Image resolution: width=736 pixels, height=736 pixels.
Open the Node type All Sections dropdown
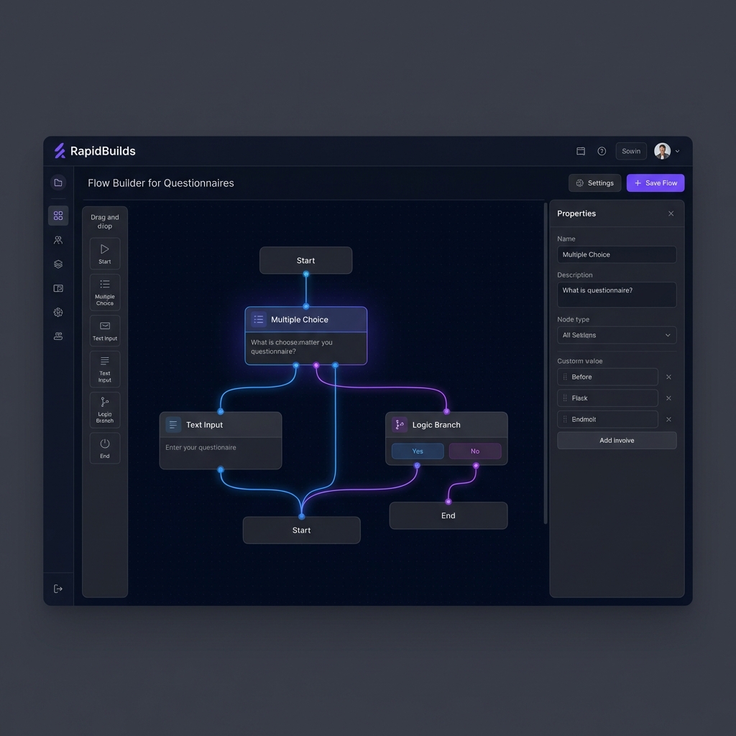pyautogui.click(x=616, y=335)
